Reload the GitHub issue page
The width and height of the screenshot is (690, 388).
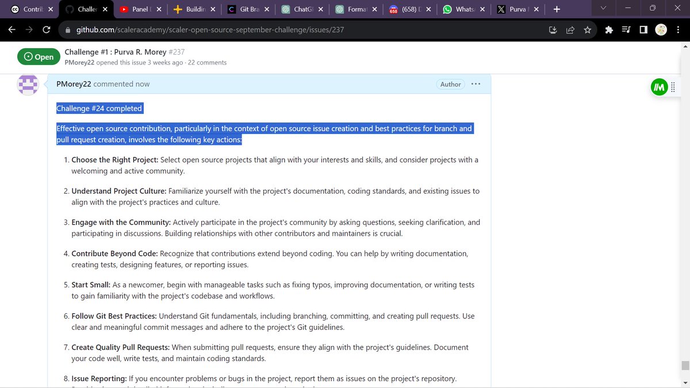click(x=46, y=29)
